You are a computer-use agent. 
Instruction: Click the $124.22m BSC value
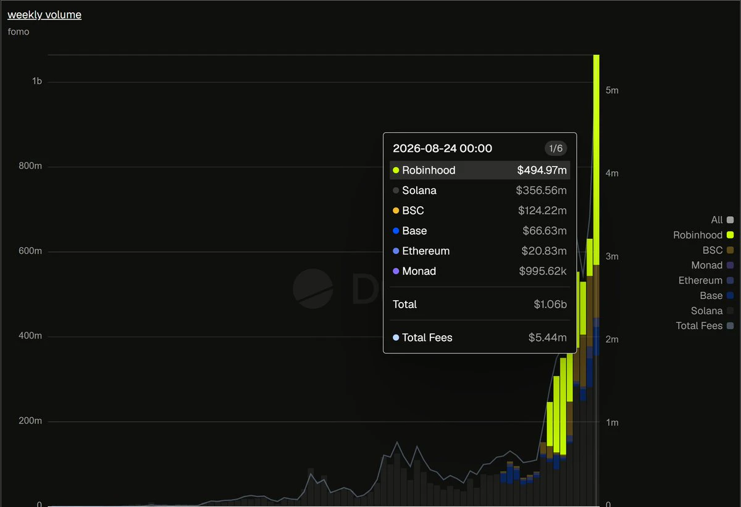pyautogui.click(x=542, y=211)
